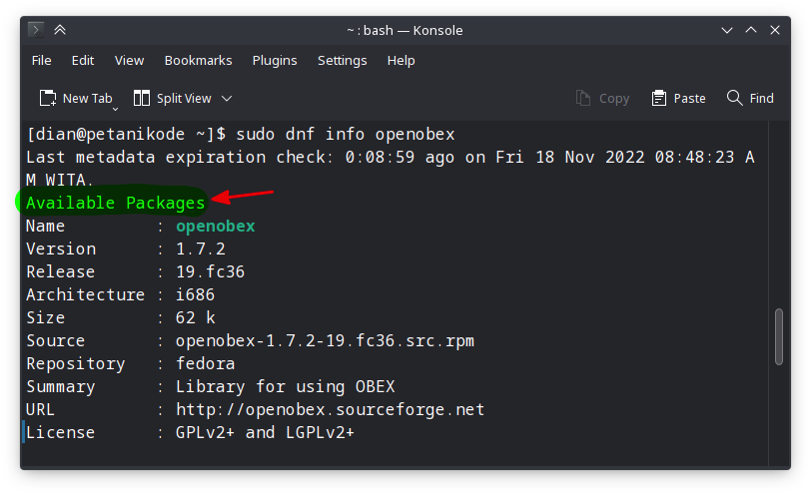
Task: Minimize the Konsole window
Action: pos(727,31)
